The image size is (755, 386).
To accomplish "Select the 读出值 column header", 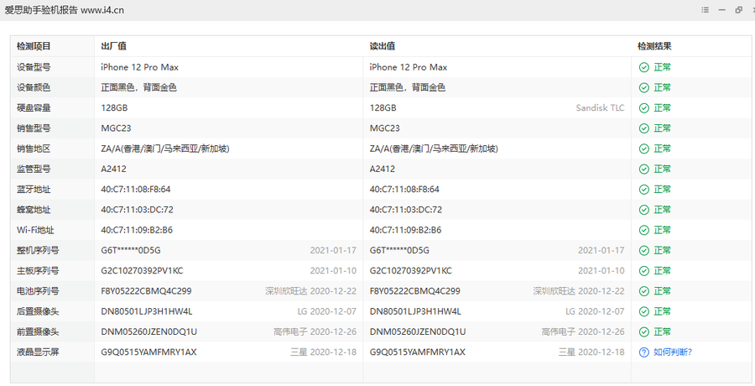I will point(383,46).
